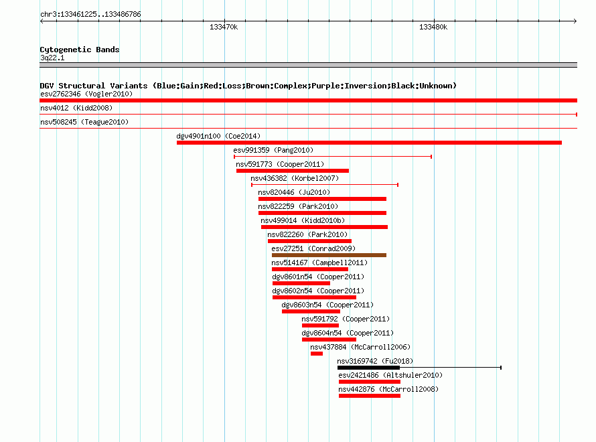Click the 3q22.1 band label

(52, 58)
